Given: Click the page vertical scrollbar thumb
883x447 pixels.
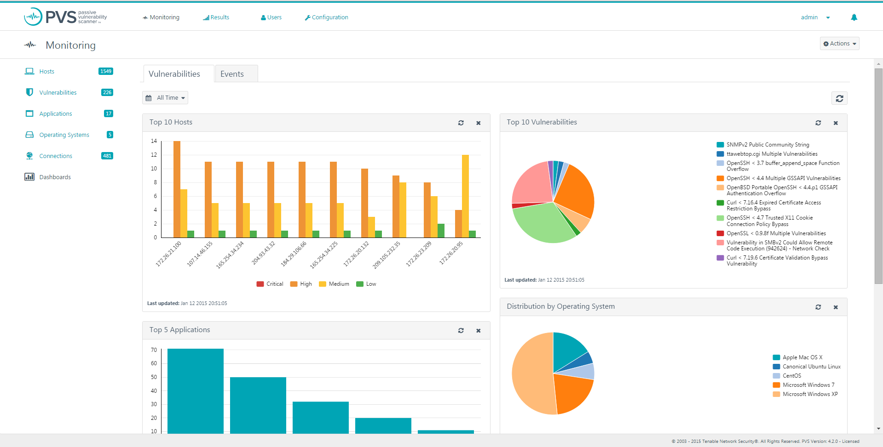Looking at the screenshot, I should coord(878,176).
